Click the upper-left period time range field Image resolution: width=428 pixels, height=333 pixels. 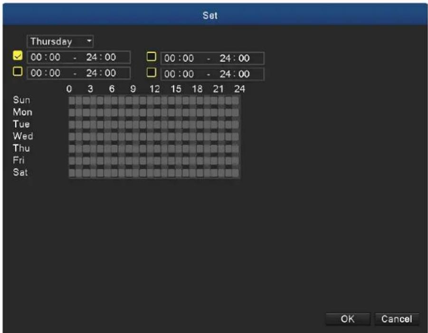coord(78,57)
